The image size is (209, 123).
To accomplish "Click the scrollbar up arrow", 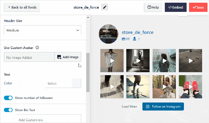I will (88, 18).
